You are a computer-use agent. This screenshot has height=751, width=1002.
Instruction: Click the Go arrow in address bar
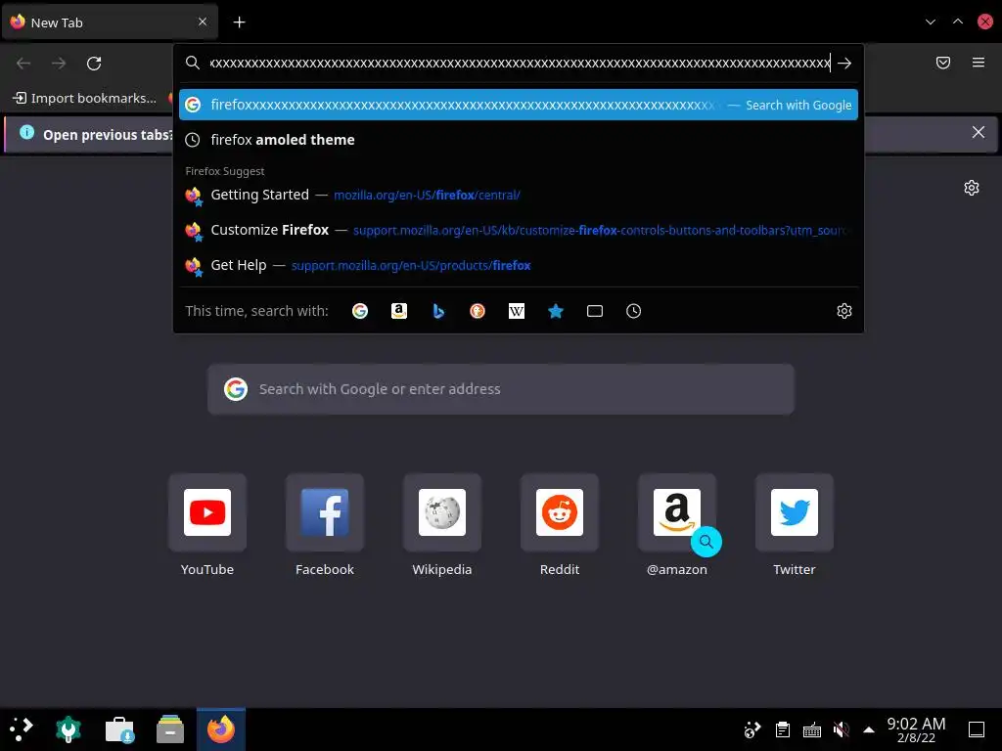click(844, 64)
